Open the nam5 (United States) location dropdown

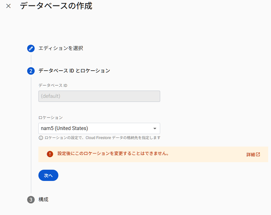coord(94,128)
